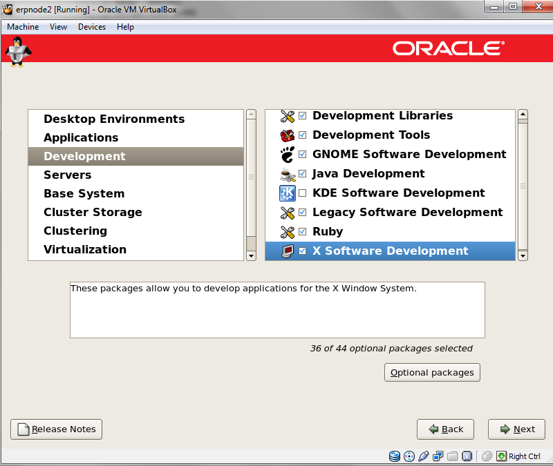Click the VirtualBox optical disc status icon
This screenshot has height=466, width=553.
tap(409, 456)
